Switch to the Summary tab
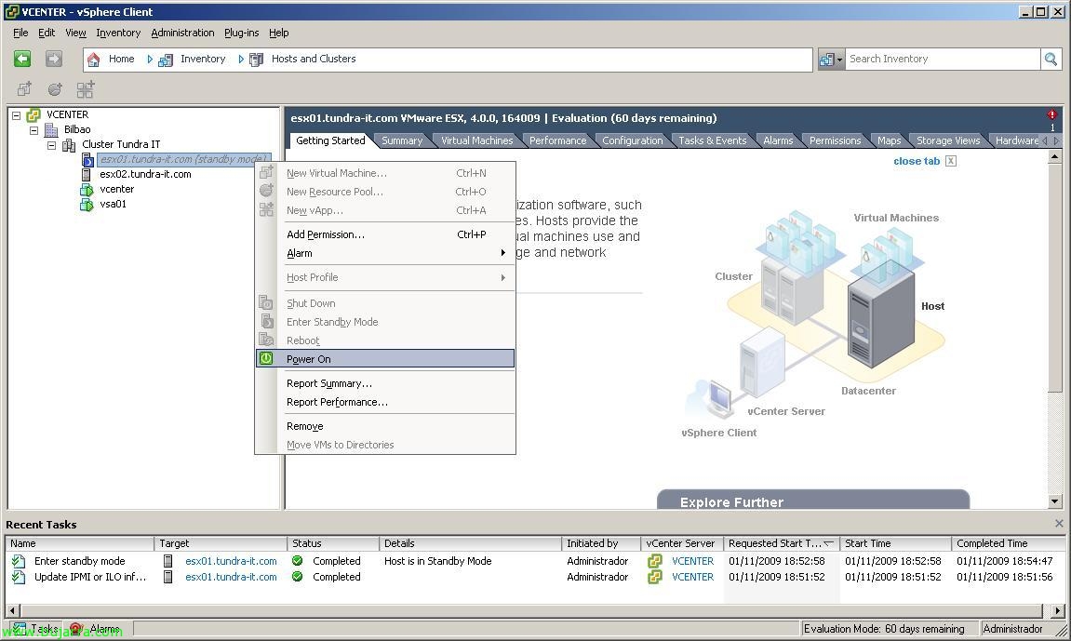This screenshot has width=1071, height=641. coord(402,140)
